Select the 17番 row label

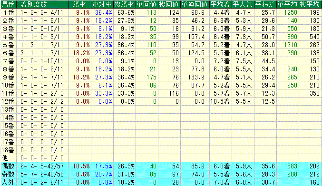tap(9, 142)
